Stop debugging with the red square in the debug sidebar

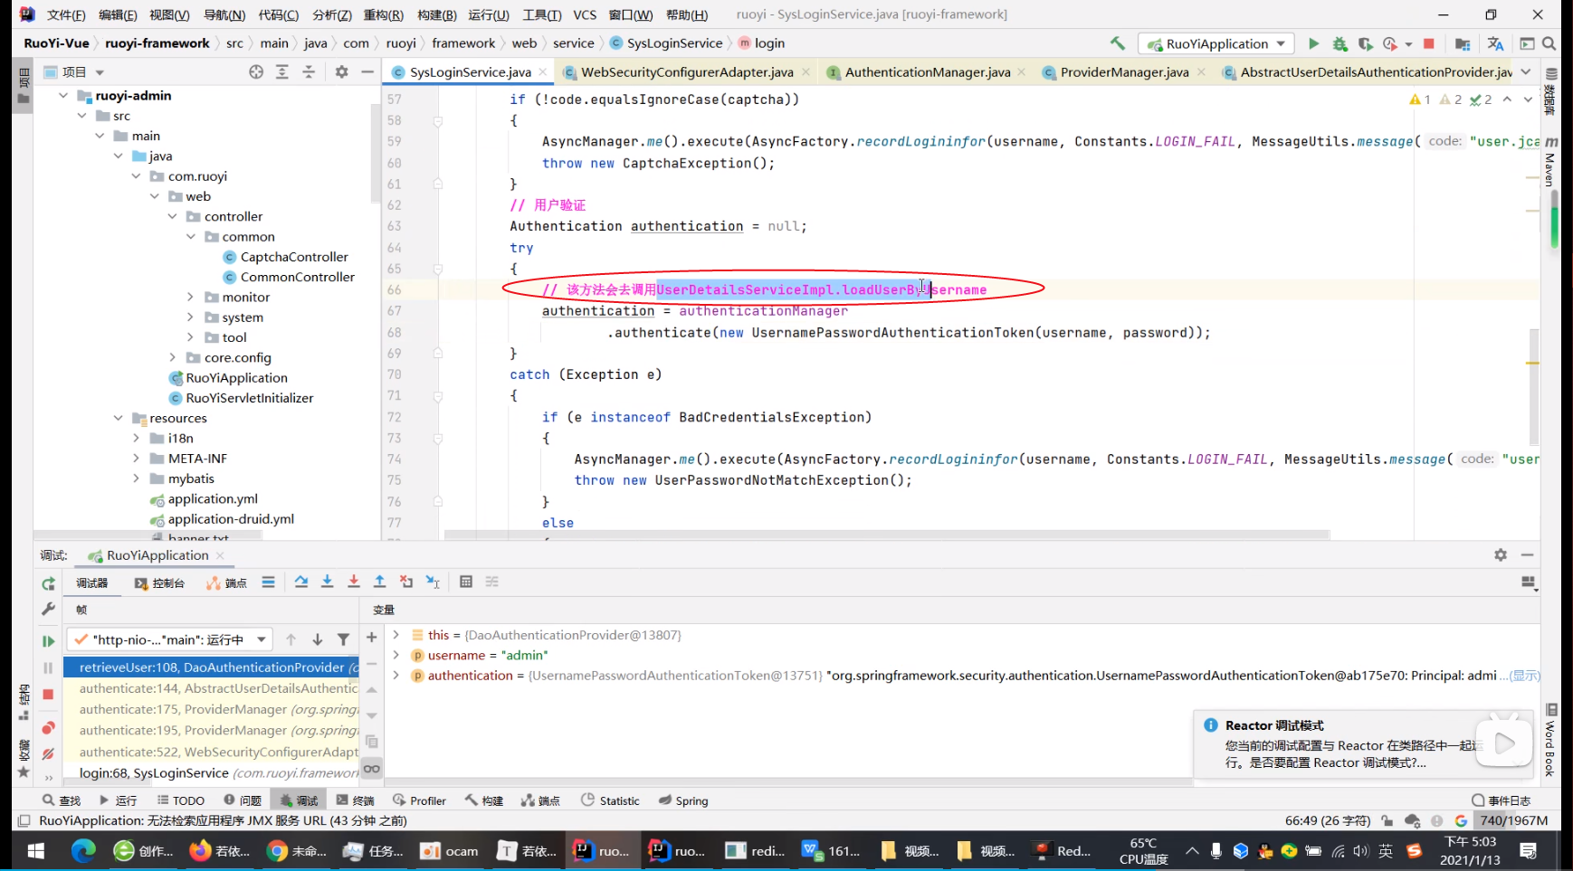click(x=48, y=694)
